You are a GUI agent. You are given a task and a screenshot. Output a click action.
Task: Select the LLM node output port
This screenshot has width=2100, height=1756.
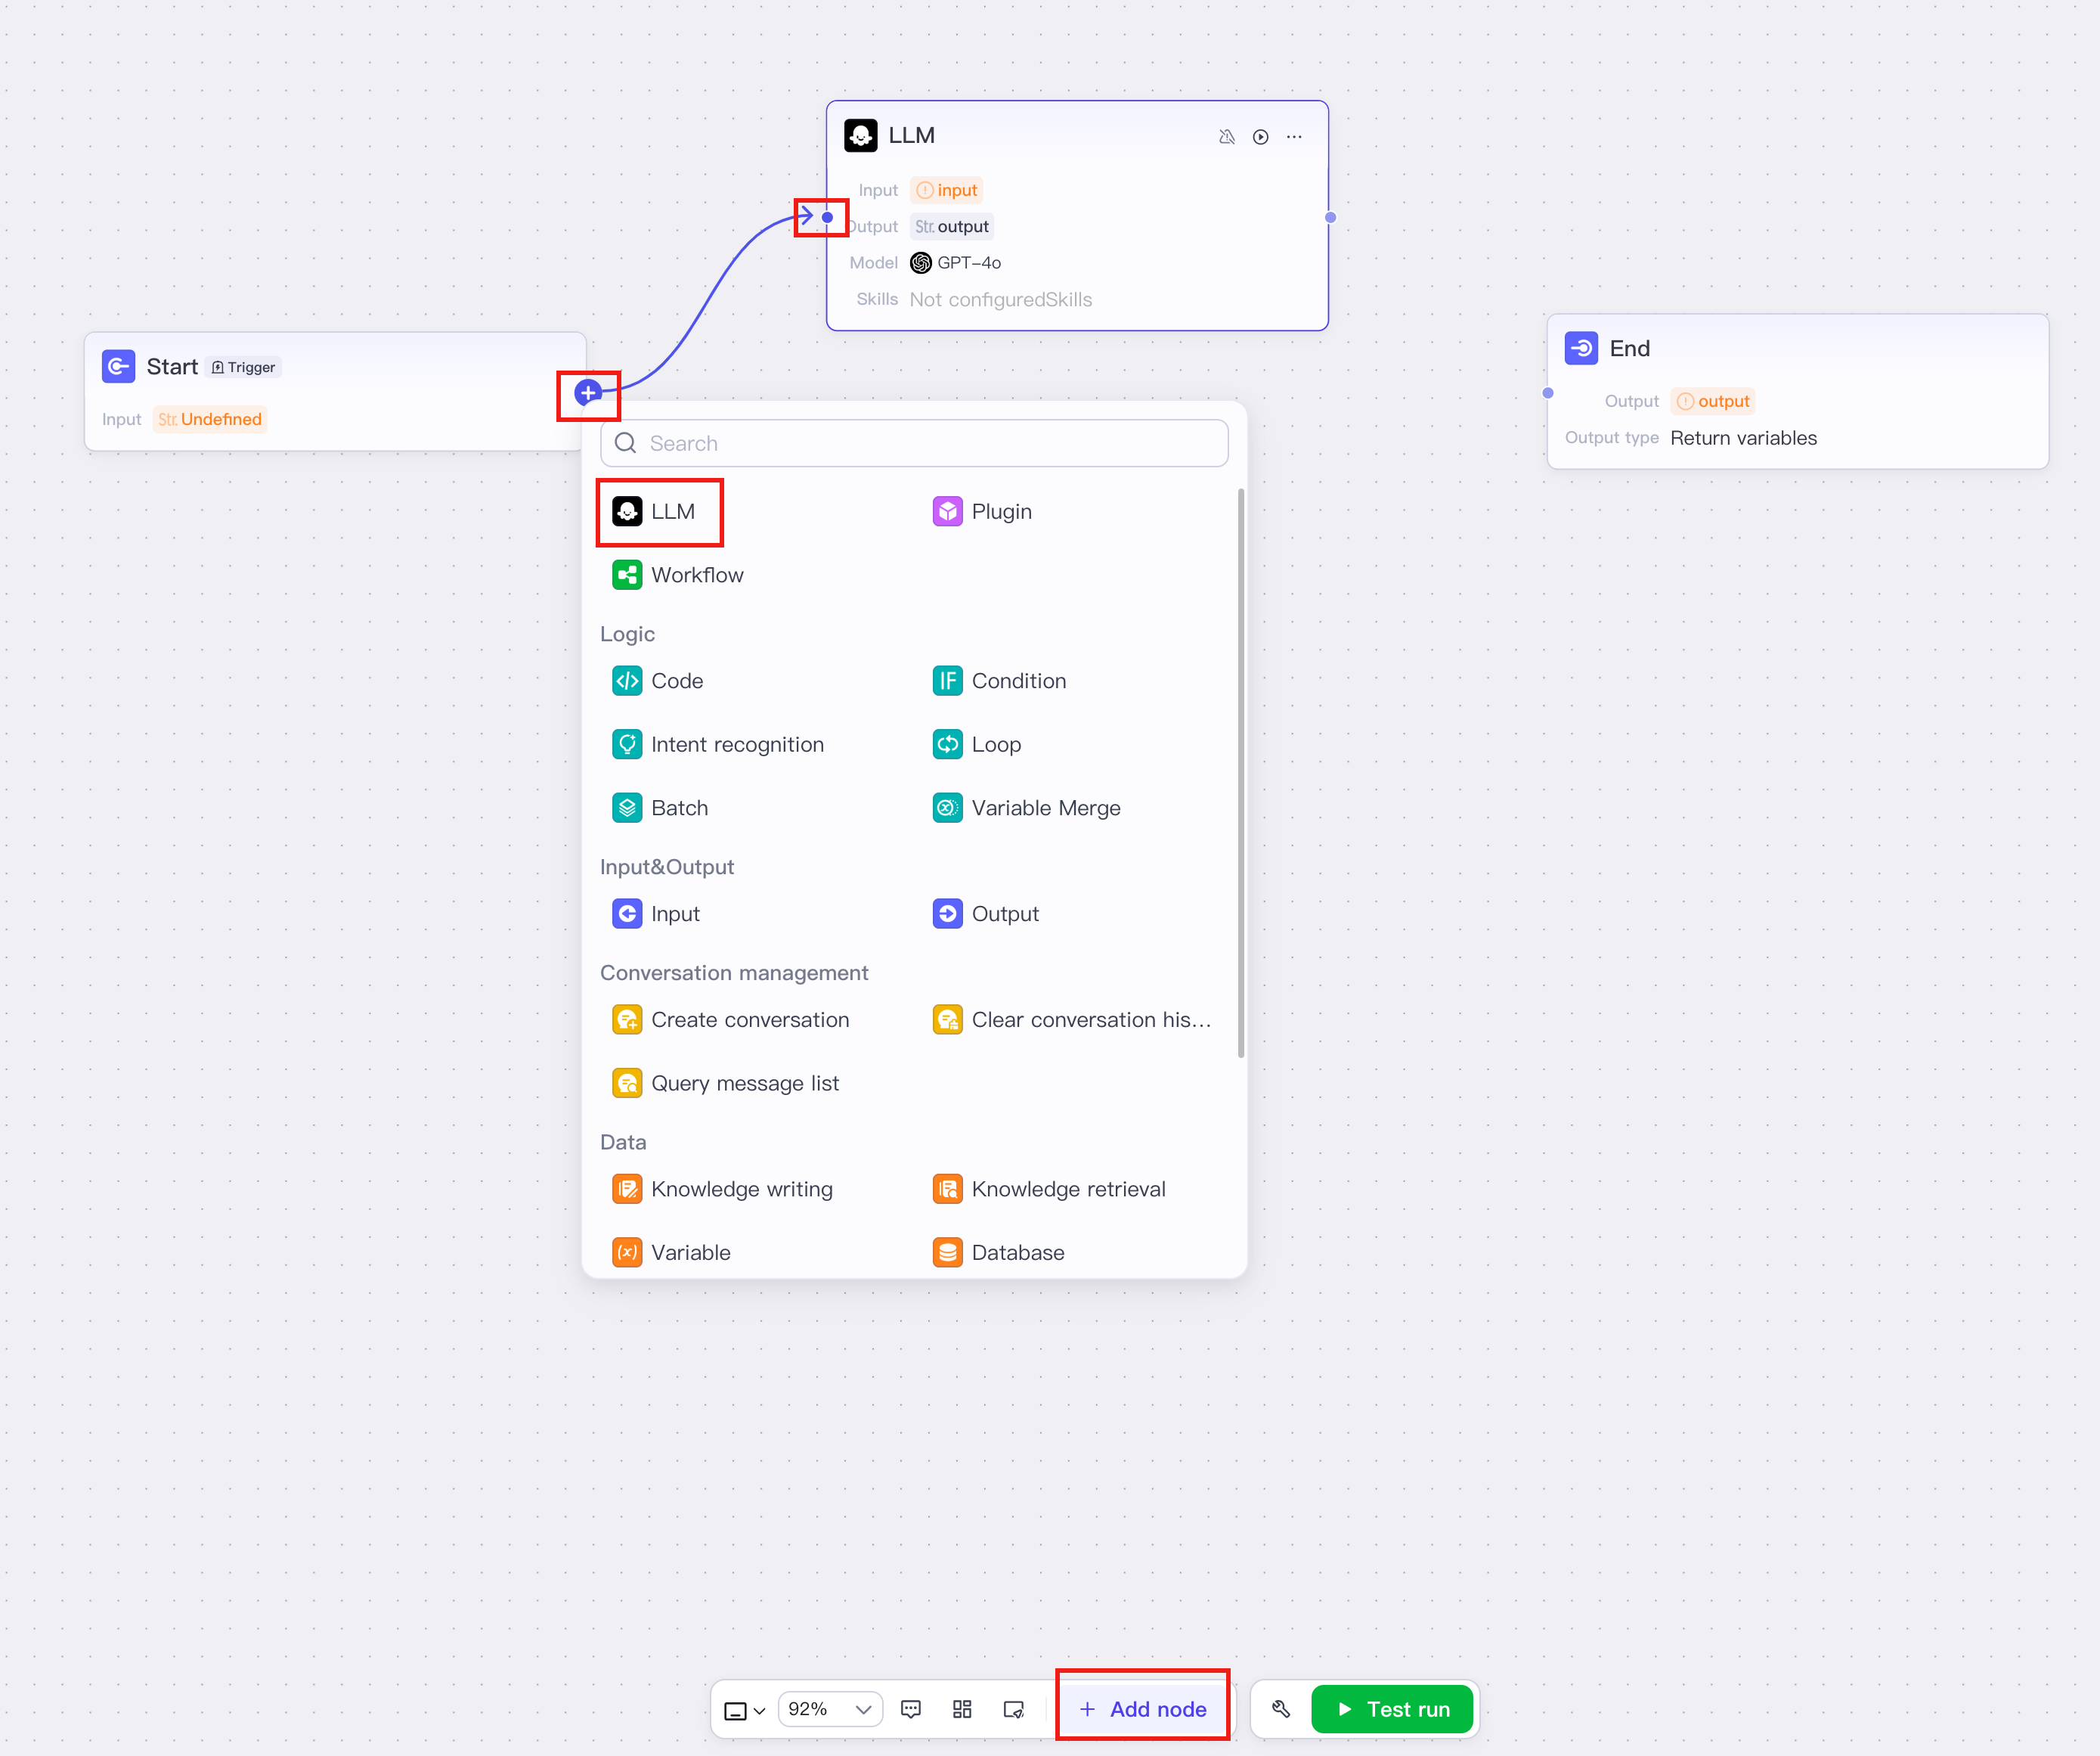click(1330, 218)
